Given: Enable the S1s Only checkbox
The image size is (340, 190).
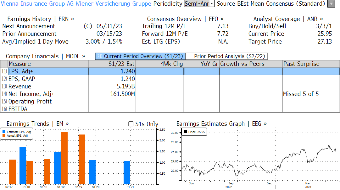Looking at the screenshot, I should pyautogui.click(x=131, y=124).
